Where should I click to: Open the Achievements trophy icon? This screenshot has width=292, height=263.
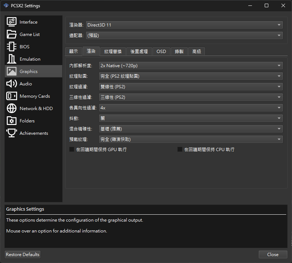pyautogui.click(x=12, y=133)
